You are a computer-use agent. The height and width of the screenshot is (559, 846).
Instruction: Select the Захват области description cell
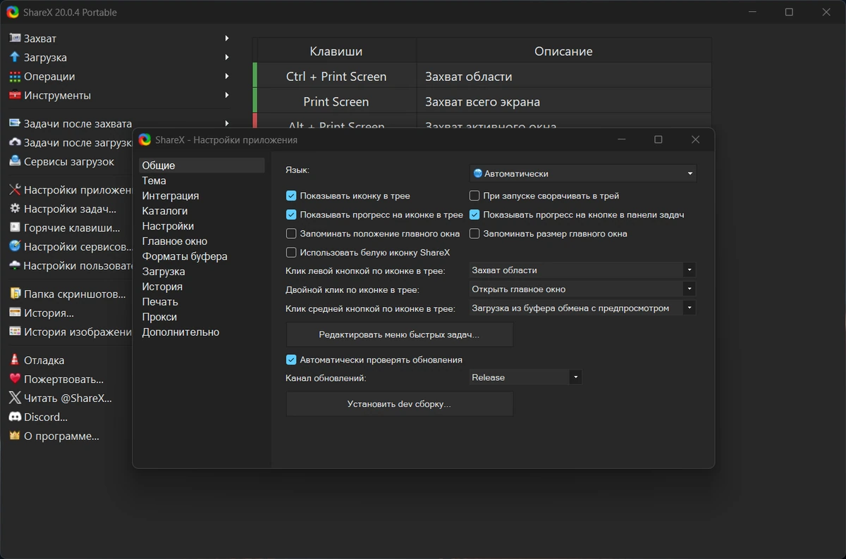coord(564,76)
